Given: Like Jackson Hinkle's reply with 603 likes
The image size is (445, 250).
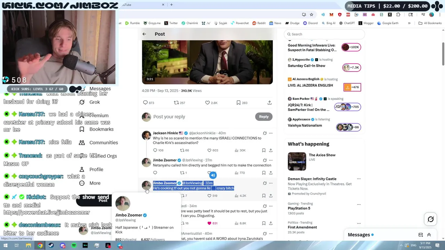Looking at the screenshot, I should click(x=209, y=150).
